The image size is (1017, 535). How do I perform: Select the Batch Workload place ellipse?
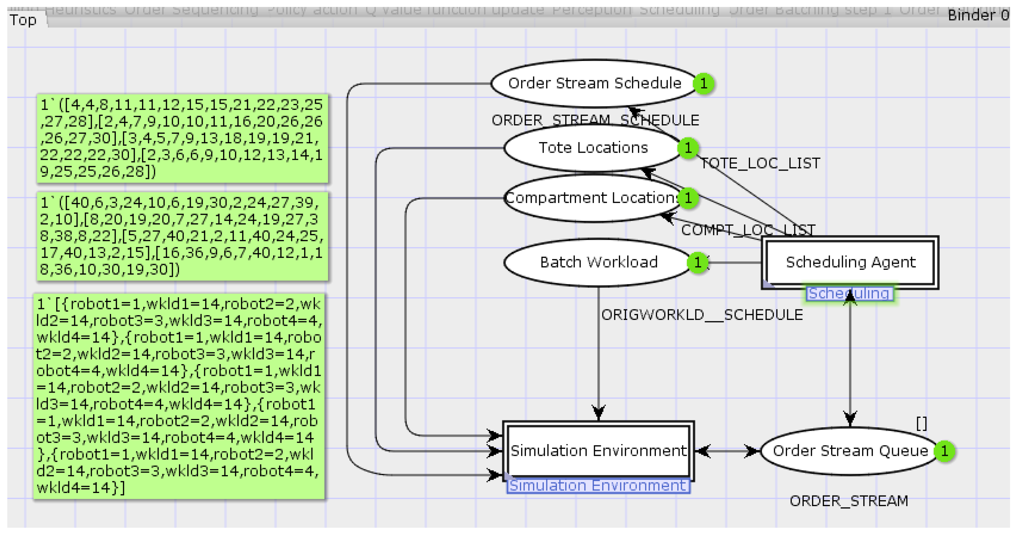598,262
